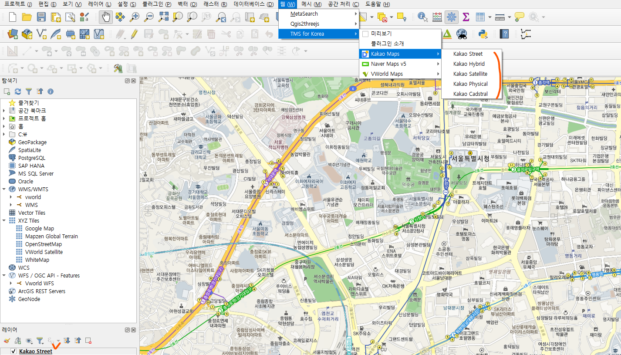
Task: Open the measure ruler dropdown arrow
Action: [x=509, y=17]
